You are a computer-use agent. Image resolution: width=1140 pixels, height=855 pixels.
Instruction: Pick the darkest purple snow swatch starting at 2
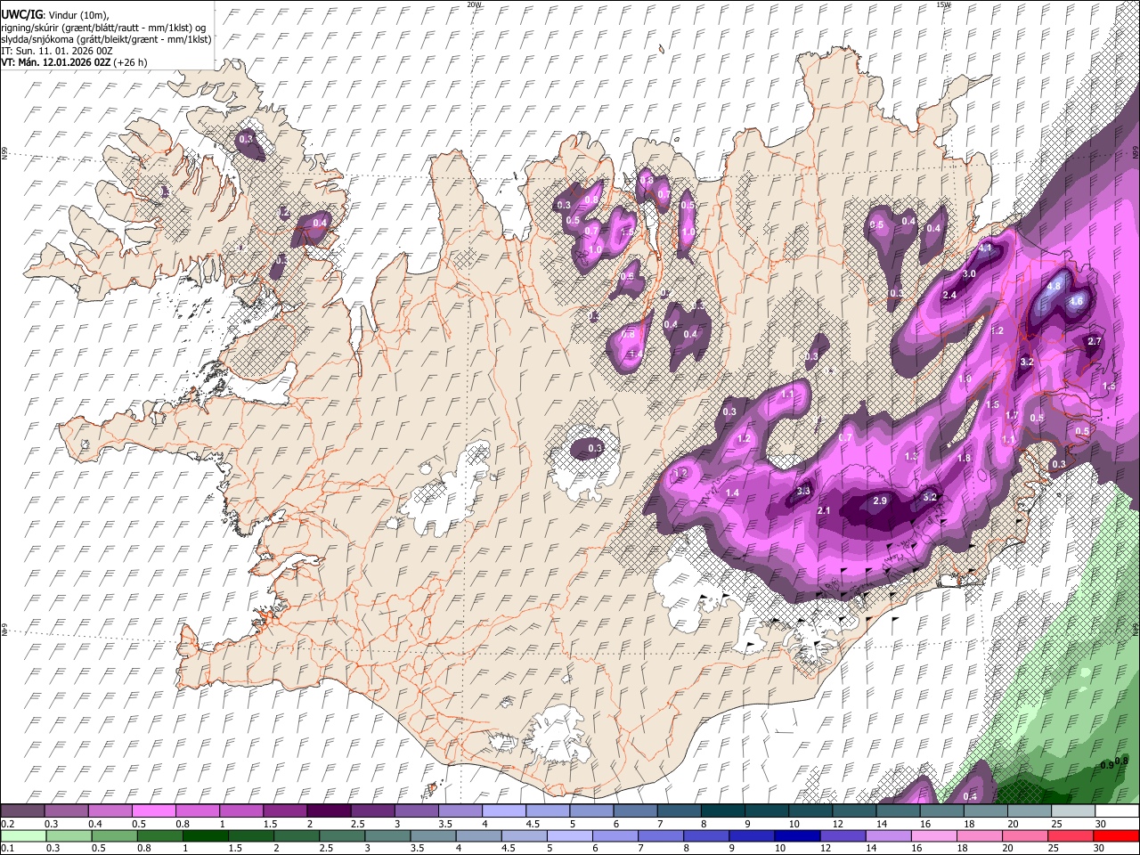pyautogui.click(x=329, y=811)
